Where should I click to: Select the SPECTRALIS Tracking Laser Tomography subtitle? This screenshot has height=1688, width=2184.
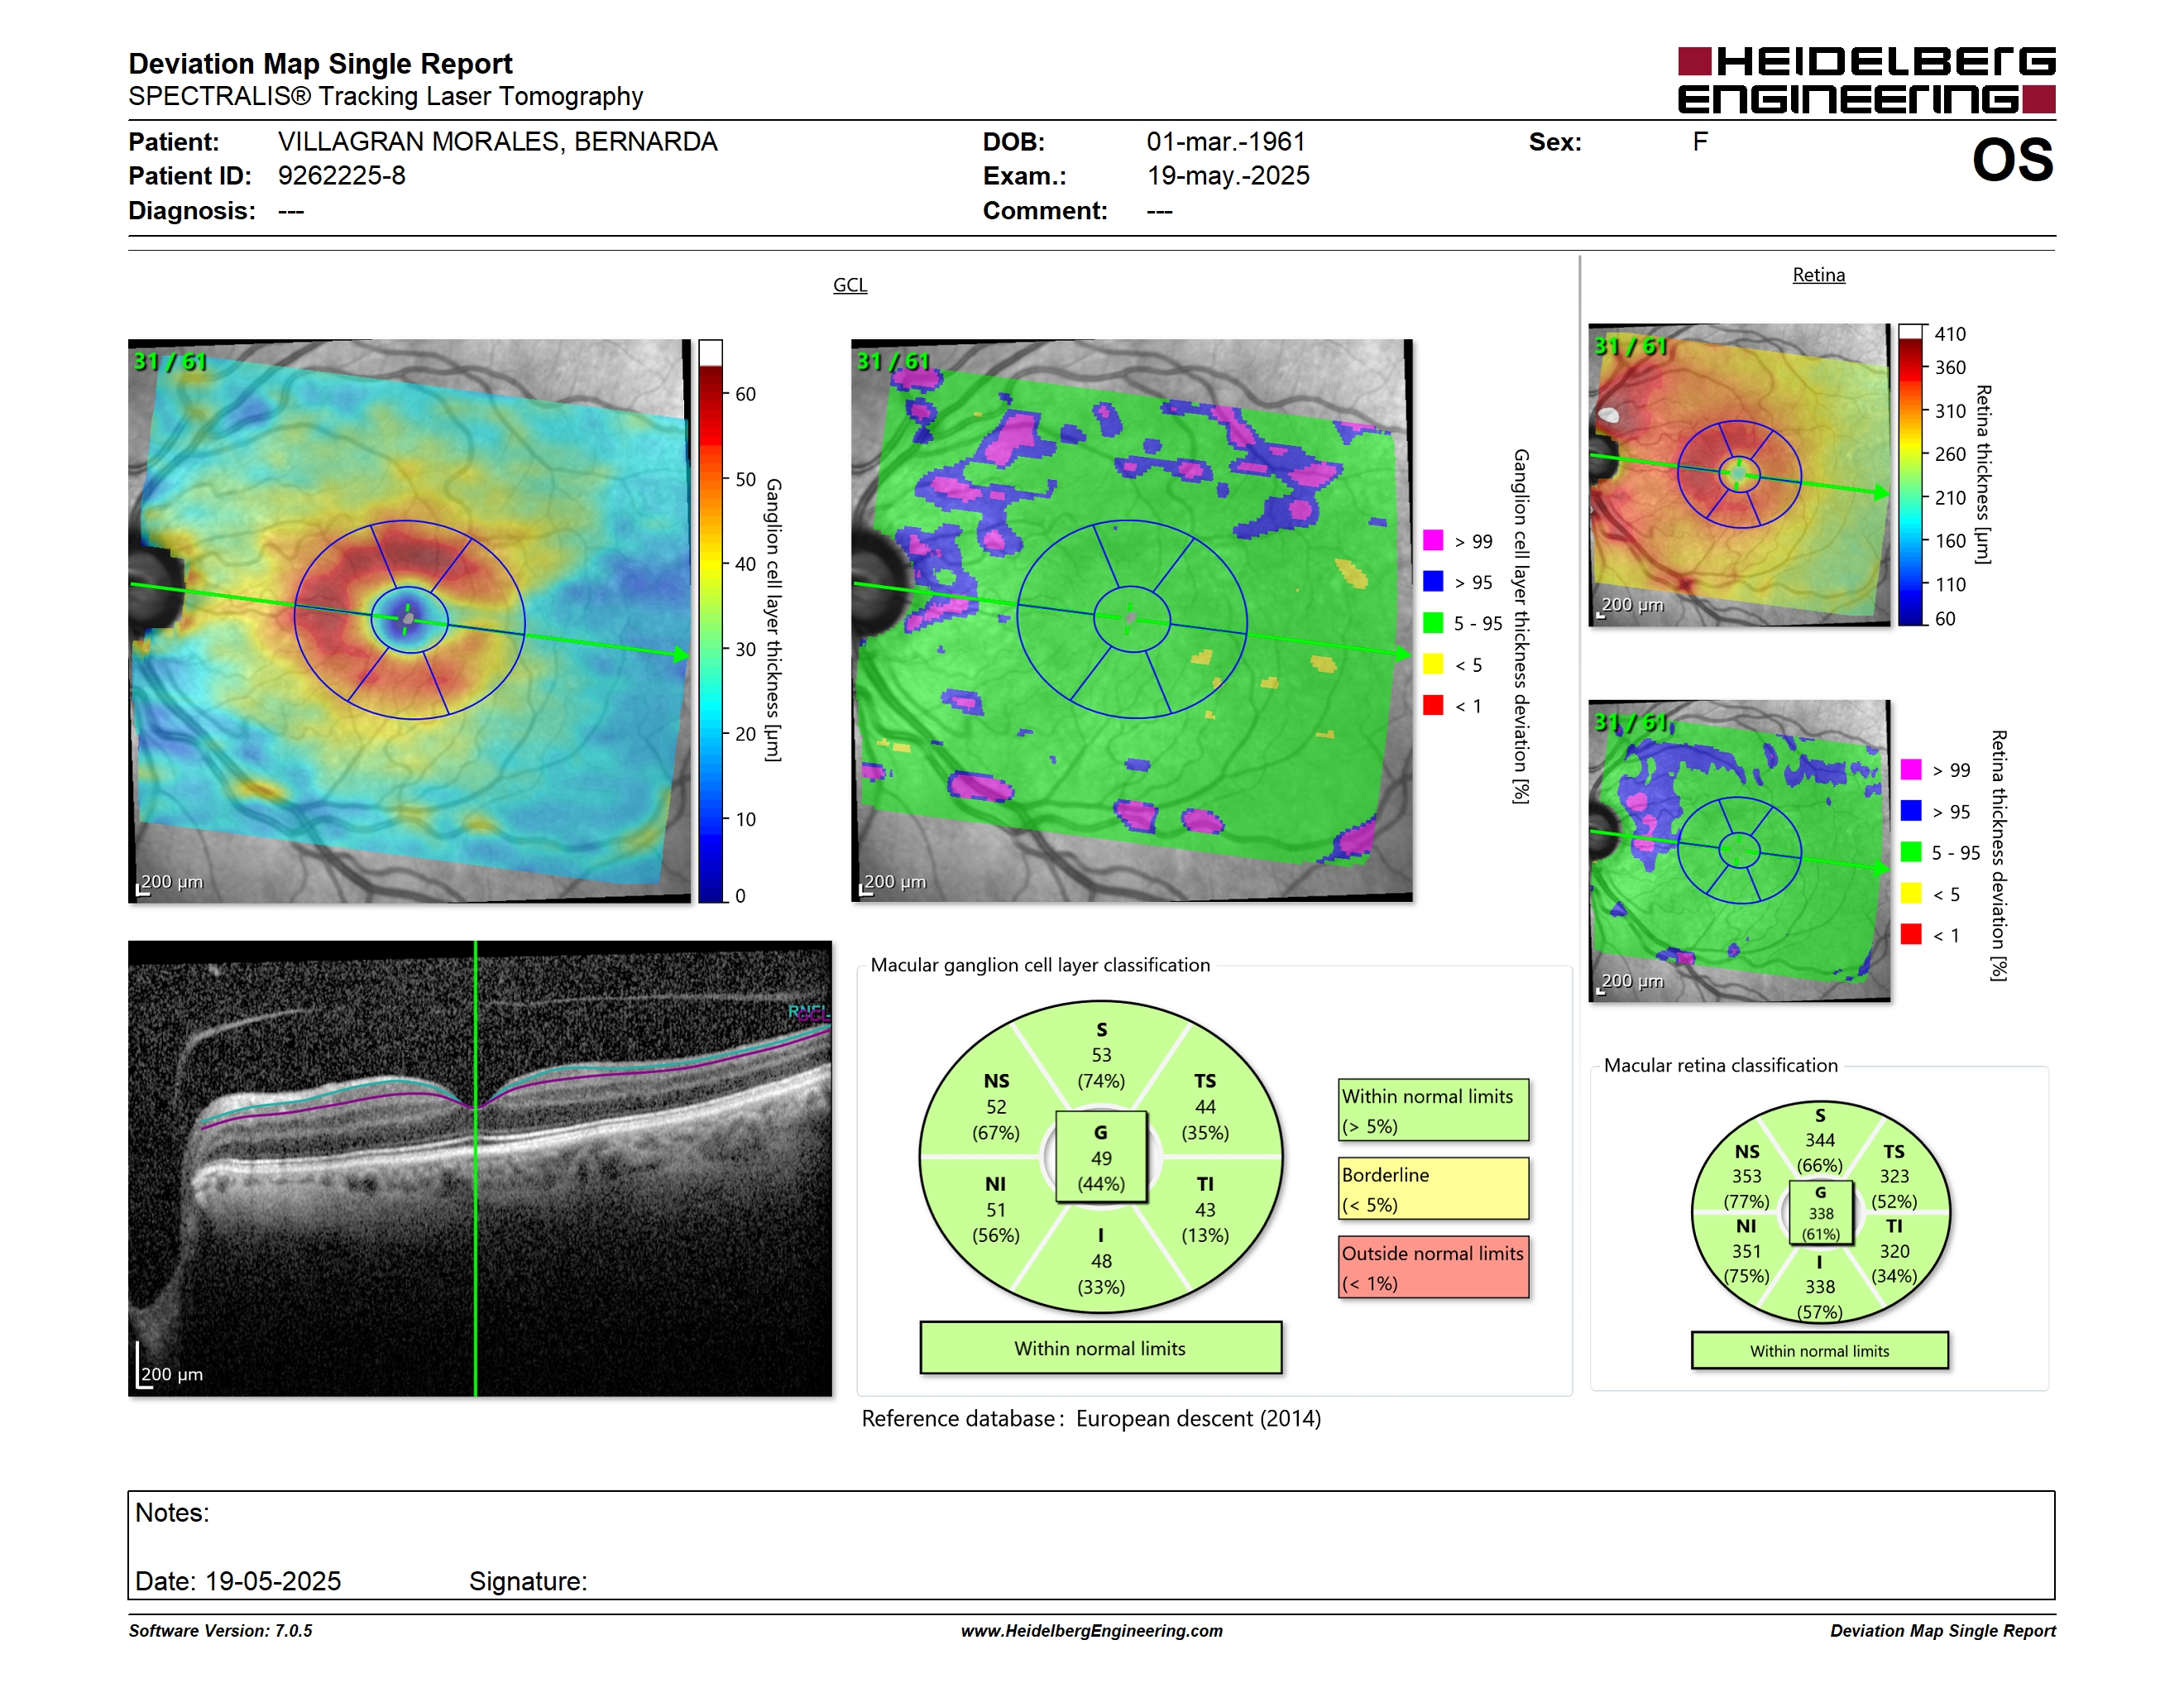(x=385, y=97)
